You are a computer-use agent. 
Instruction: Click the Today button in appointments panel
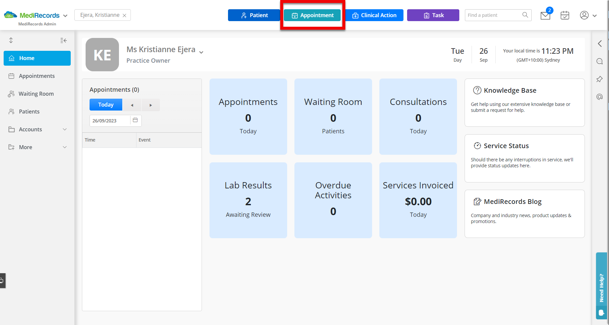106,105
